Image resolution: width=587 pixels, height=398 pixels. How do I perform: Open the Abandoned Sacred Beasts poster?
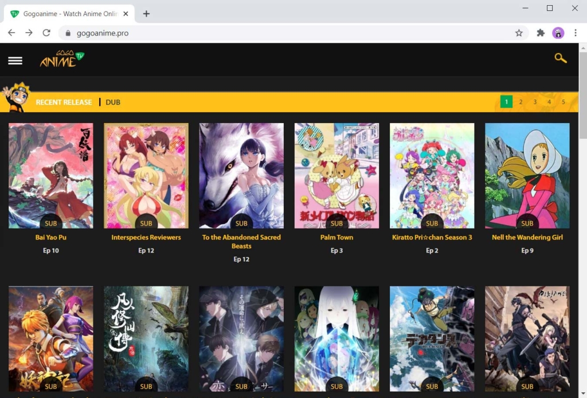(x=241, y=175)
